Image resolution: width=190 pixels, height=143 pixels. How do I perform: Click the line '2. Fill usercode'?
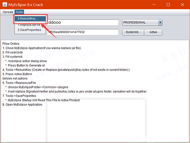13,52
